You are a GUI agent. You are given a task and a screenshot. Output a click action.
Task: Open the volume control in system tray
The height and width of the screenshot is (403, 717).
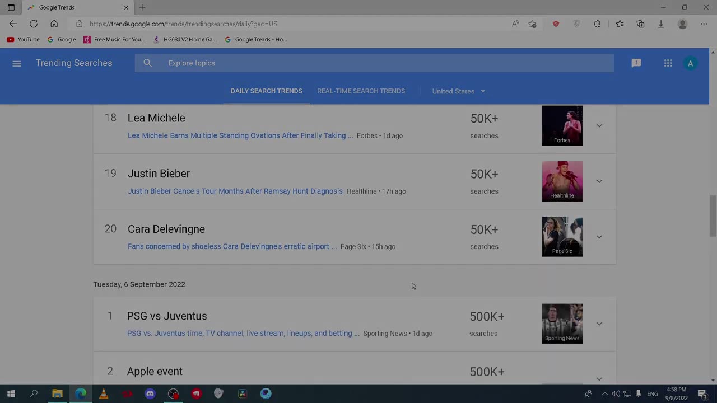point(616,393)
